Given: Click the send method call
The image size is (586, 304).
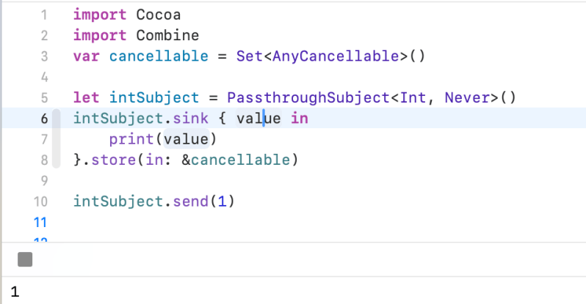Looking at the screenshot, I should click(x=190, y=201).
